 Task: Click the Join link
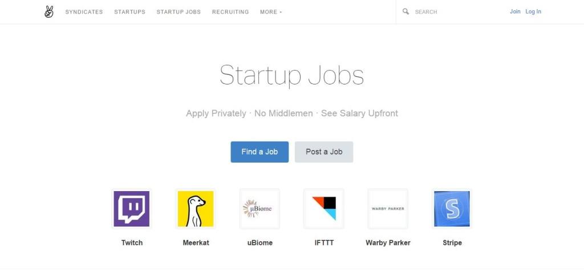515,11
